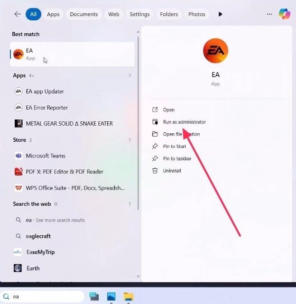Click the results list scrollbar thumb
This screenshot has height=304, width=296.
138,123
